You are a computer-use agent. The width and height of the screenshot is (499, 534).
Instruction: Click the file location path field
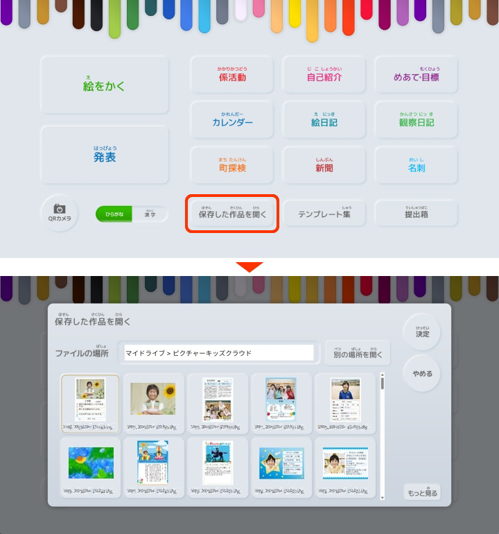tap(219, 353)
